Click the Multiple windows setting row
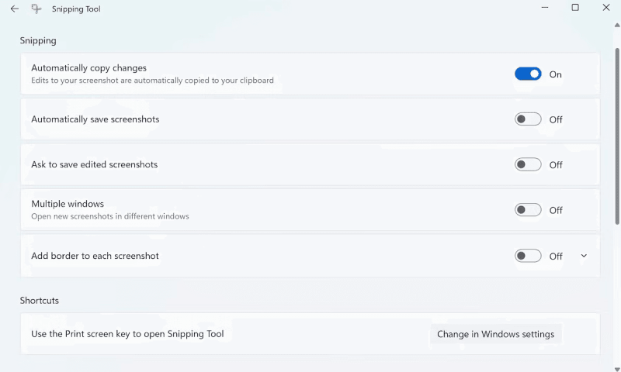This screenshot has width=621, height=372. (x=310, y=210)
